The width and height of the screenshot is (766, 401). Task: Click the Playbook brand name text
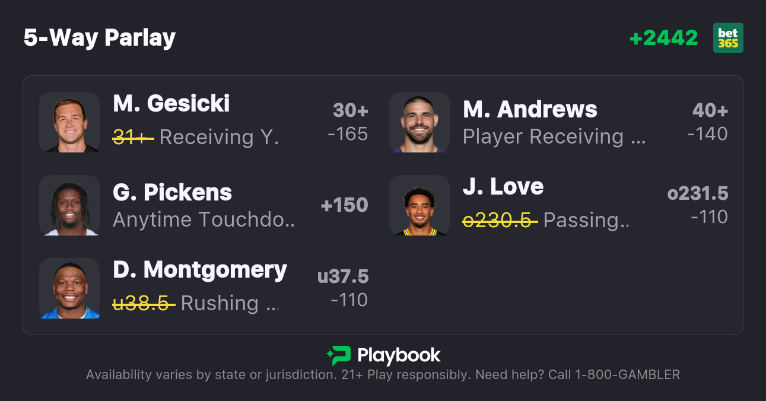399,355
